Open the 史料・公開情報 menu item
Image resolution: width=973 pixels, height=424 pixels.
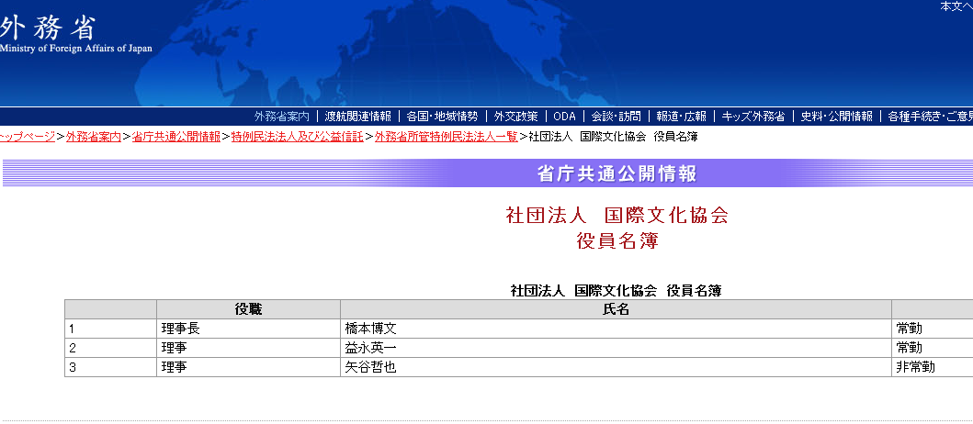[836, 117]
